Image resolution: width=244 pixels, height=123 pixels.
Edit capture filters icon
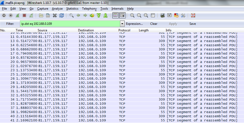(x=162, y=15)
